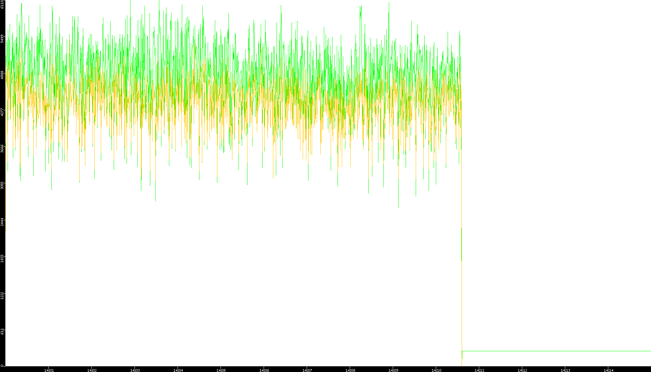Screen dimensions: 651x372
Task: Click the 2444 y-axis label
Action: coord(2,222)
